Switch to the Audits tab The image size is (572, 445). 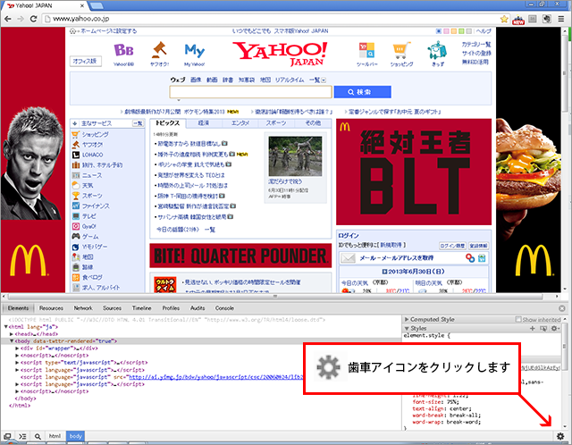click(x=198, y=308)
